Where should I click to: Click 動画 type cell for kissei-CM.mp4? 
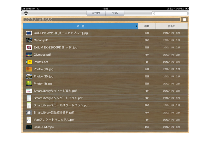147,127
